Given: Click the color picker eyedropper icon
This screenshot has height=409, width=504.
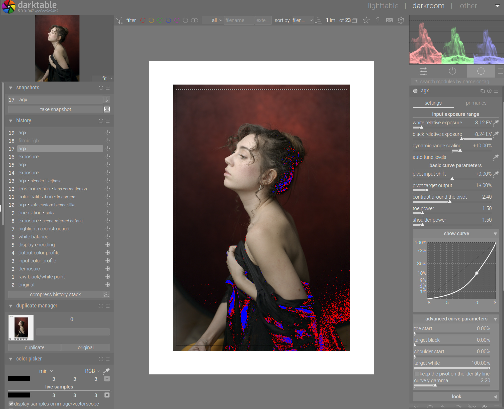Looking at the screenshot, I should (x=106, y=371).
